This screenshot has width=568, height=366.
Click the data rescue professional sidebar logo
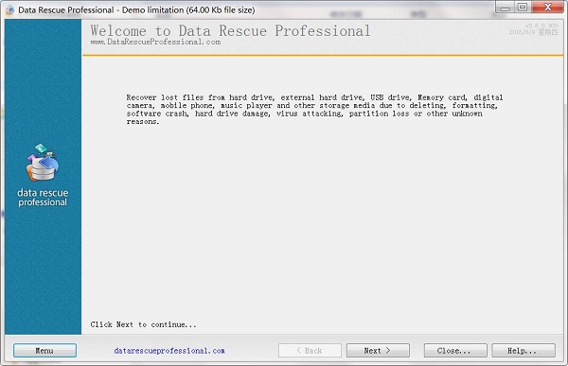43,175
